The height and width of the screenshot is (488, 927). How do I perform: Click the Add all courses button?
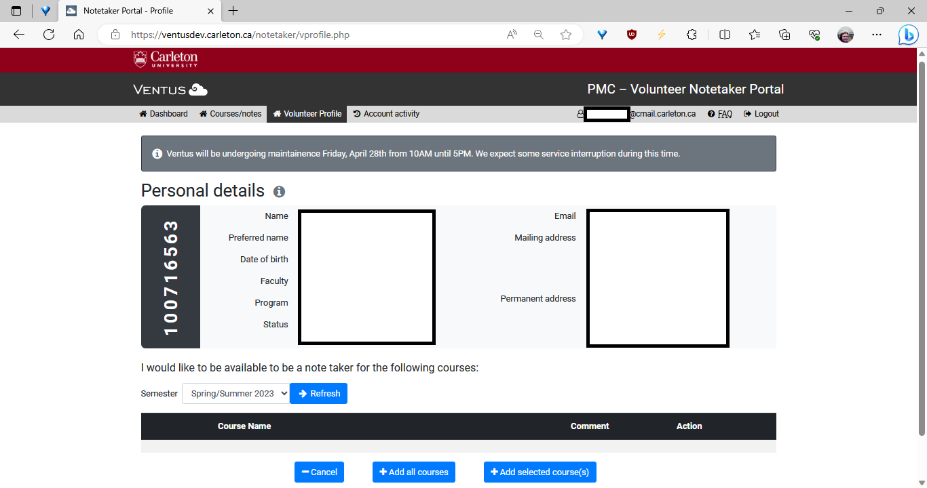[x=413, y=472]
